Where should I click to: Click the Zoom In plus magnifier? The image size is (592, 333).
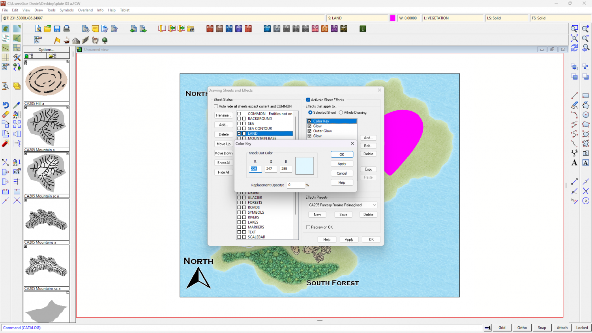click(586, 29)
